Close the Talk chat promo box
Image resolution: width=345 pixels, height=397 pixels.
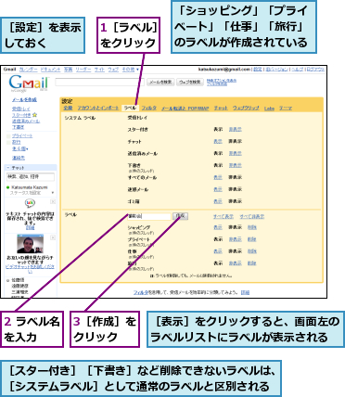(x=53, y=201)
